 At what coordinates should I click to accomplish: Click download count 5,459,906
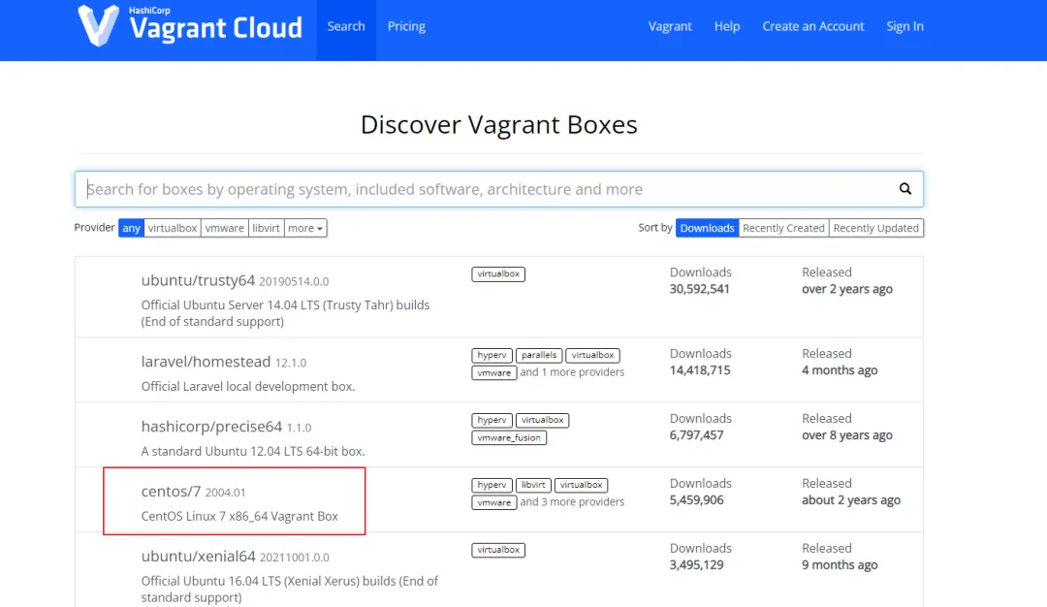[x=696, y=499]
